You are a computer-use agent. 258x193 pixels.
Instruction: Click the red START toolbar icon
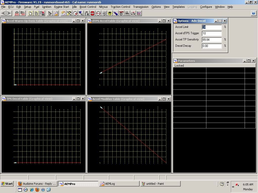[x=92, y=13]
